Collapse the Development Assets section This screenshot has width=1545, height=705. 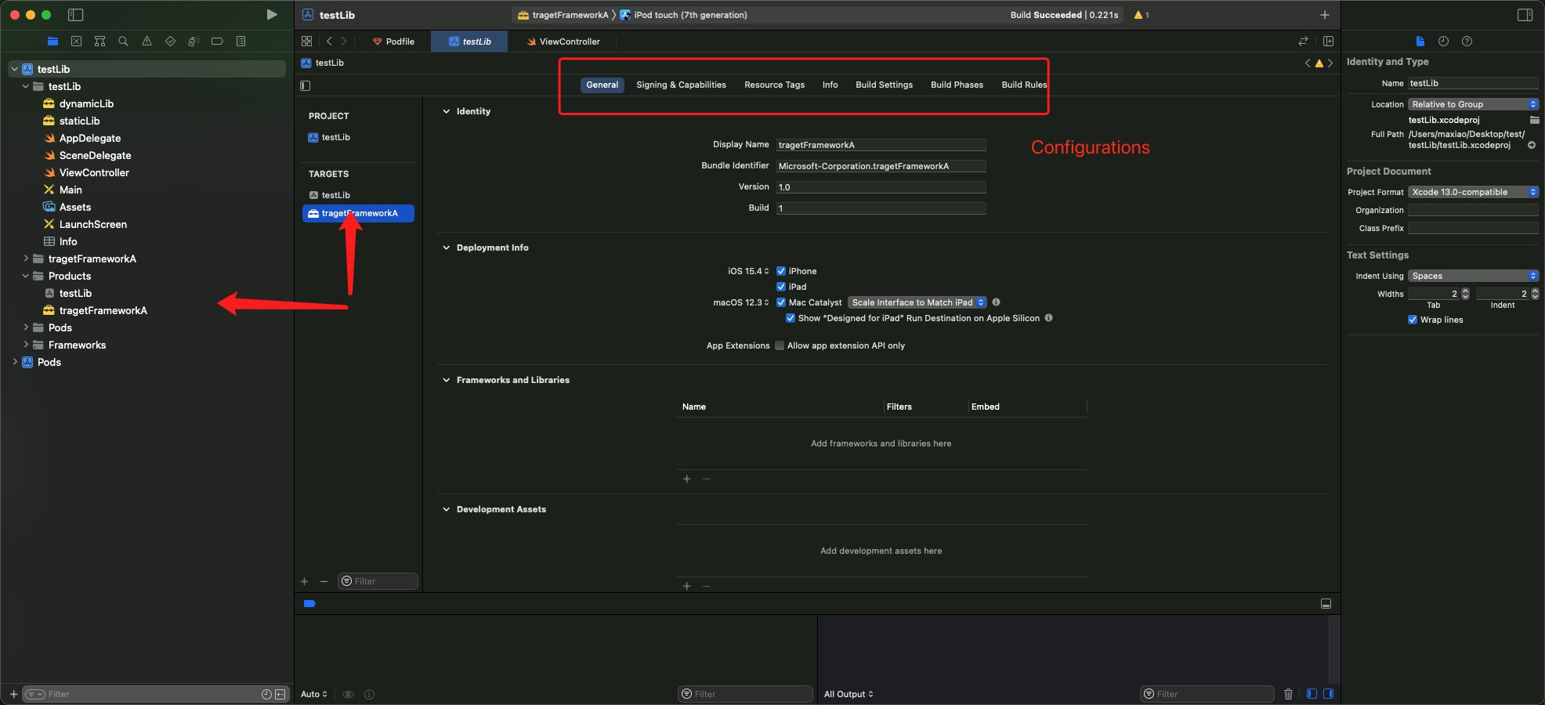click(447, 509)
